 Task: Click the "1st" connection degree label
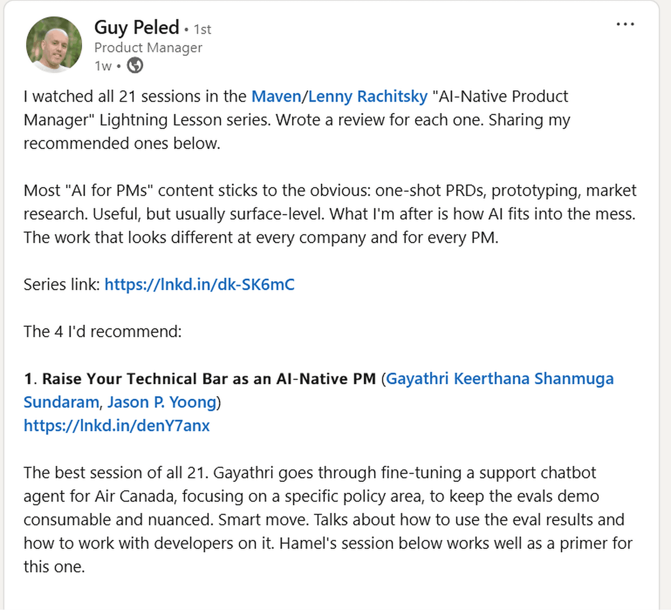pos(202,29)
